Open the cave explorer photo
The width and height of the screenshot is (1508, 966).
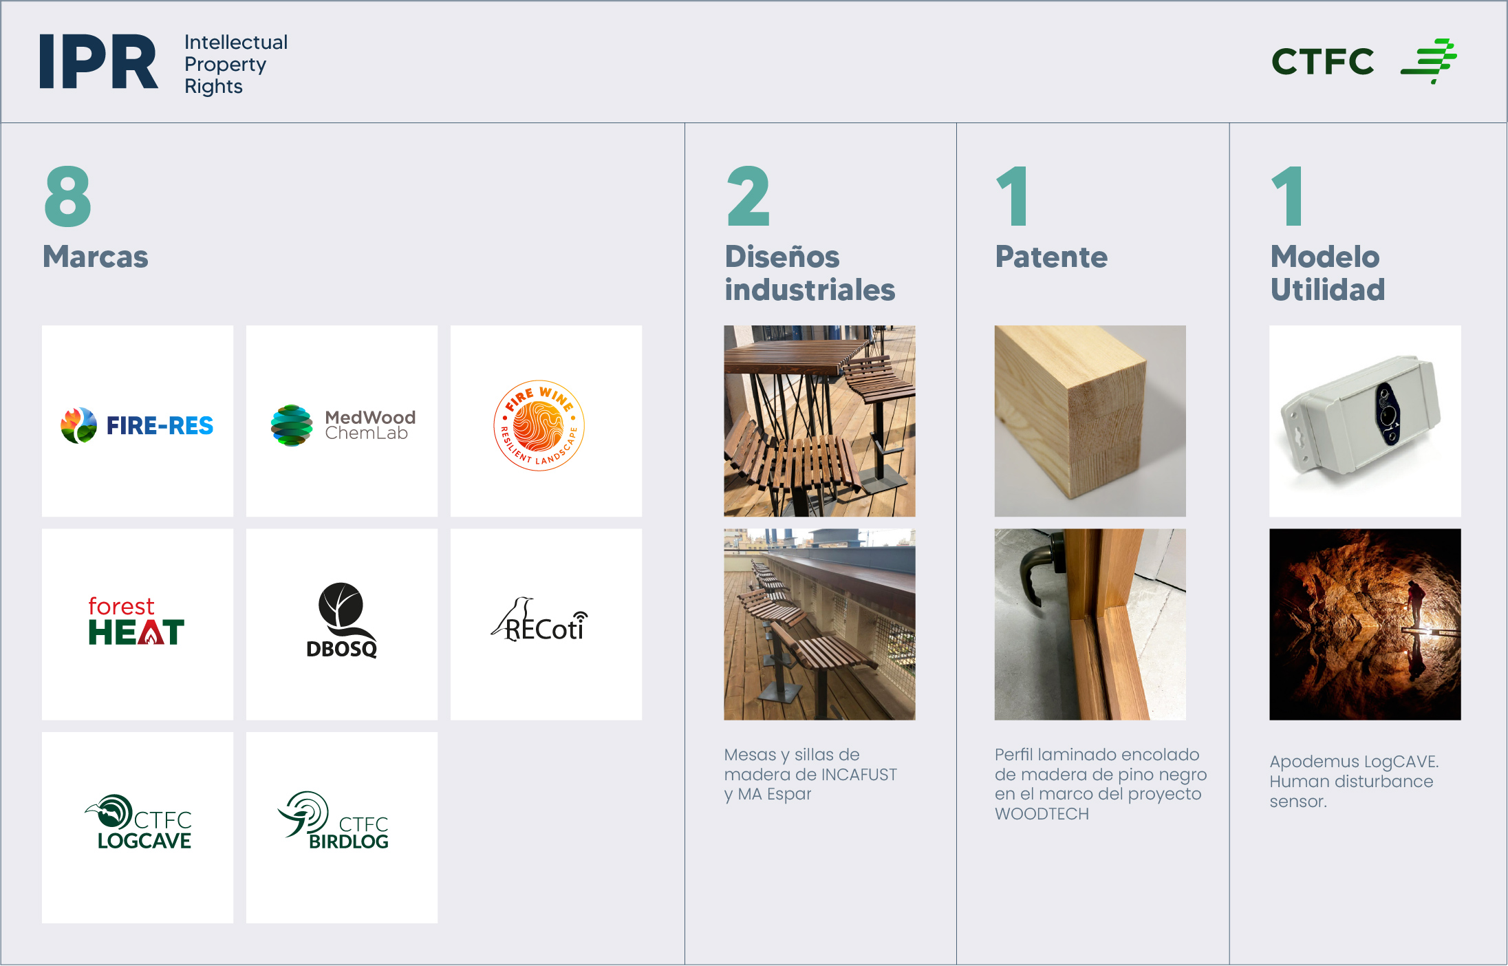tap(1365, 624)
